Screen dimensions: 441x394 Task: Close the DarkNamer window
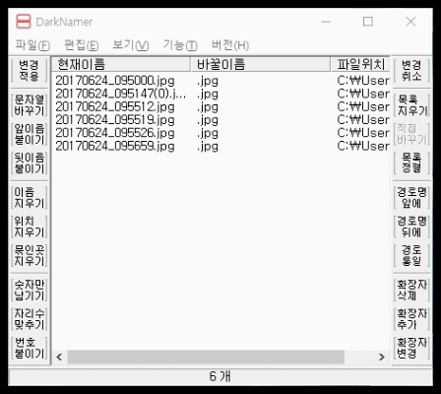[x=410, y=22]
